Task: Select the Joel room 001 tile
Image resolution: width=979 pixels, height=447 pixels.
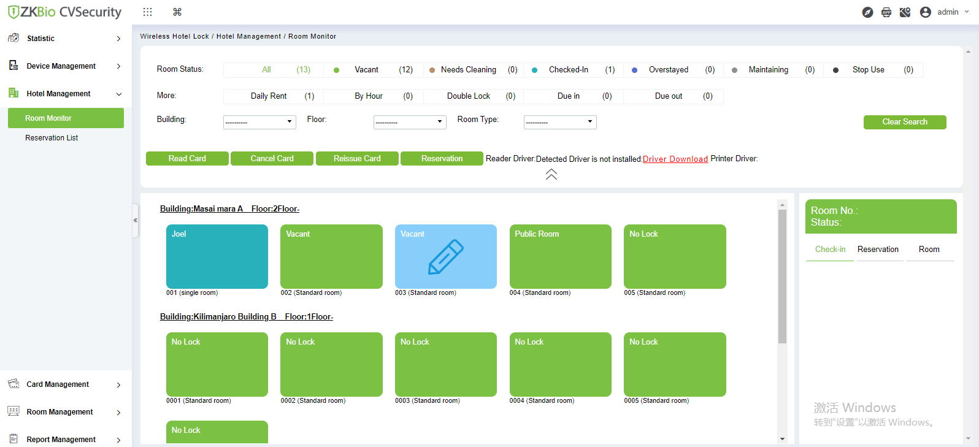Action: tap(217, 256)
